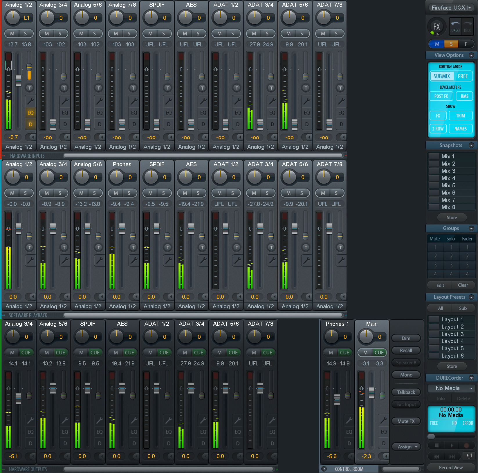
Task: Open wrench on Analog 1/2 software playback
Action: click(x=30, y=260)
